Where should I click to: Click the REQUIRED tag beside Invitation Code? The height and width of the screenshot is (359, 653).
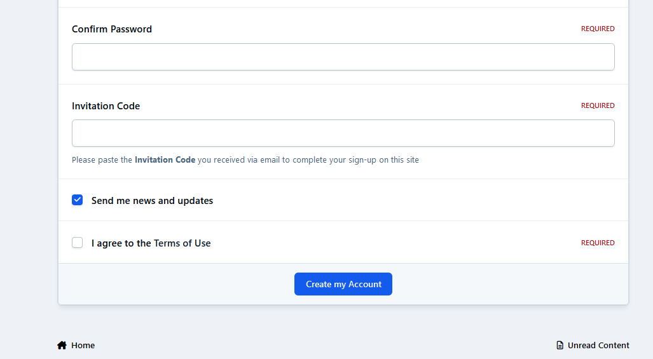[598, 105]
